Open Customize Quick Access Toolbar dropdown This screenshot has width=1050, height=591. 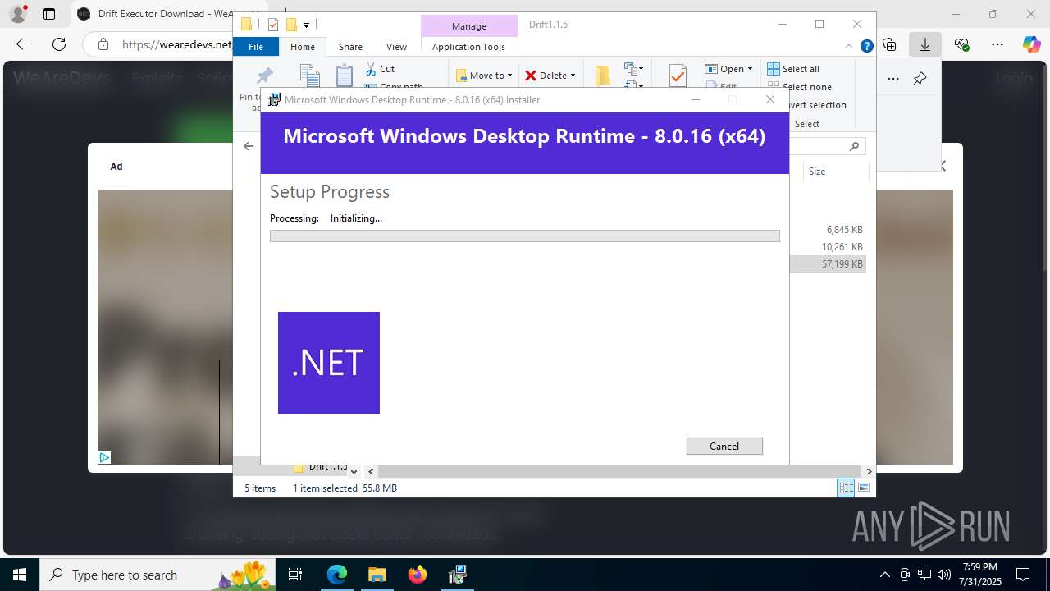click(x=306, y=25)
